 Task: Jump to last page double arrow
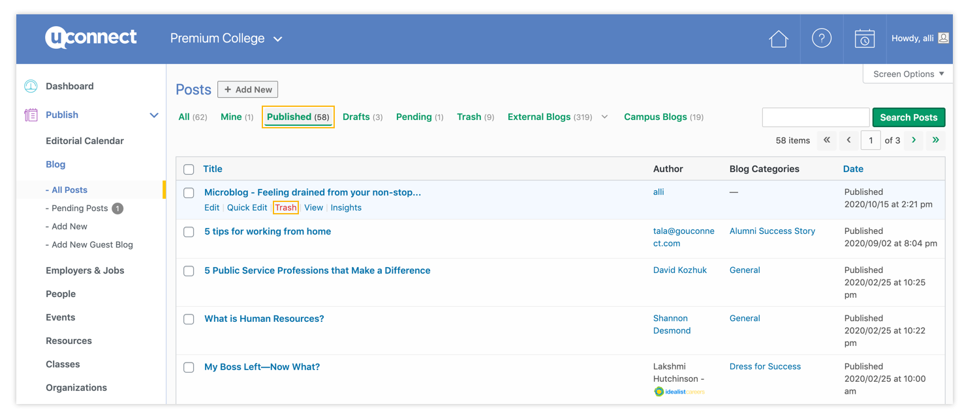(x=935, y=140)
